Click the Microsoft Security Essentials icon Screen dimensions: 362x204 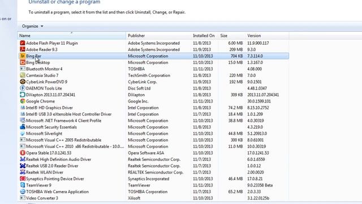23,127
